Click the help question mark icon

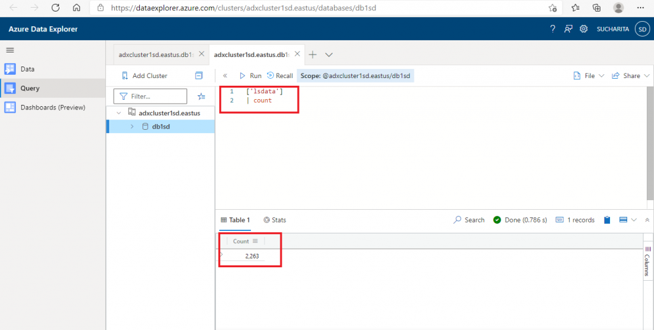click(552, 29)
